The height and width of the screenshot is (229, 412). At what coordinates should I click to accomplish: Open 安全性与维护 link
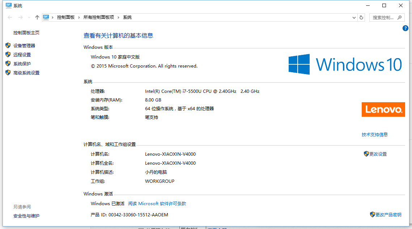coord(26,216)
